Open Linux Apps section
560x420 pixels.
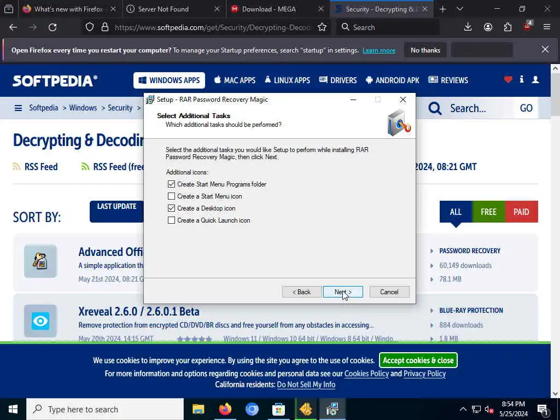[287, 80]
